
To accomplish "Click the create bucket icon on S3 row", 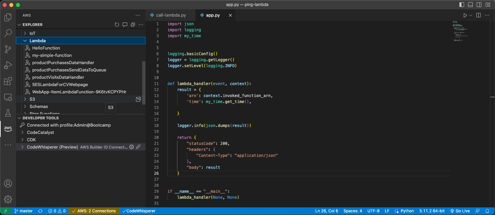I will pos(138,99).
